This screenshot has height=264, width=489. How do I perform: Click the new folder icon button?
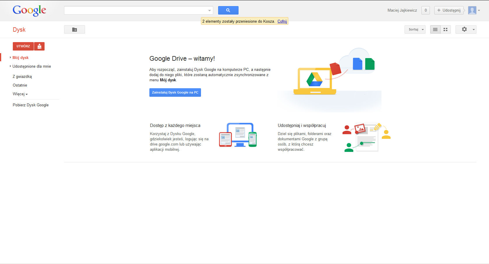75,30
